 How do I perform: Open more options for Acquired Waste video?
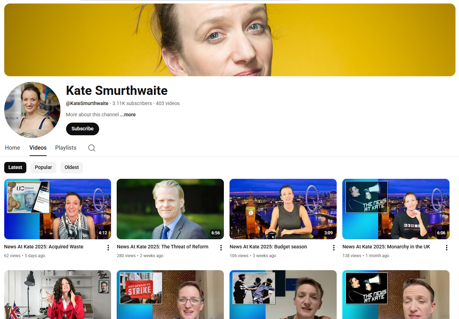108,248
